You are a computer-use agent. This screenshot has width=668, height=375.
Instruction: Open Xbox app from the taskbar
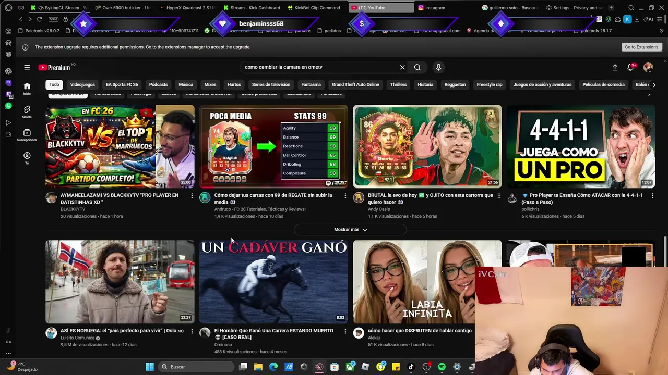point(350,367)
